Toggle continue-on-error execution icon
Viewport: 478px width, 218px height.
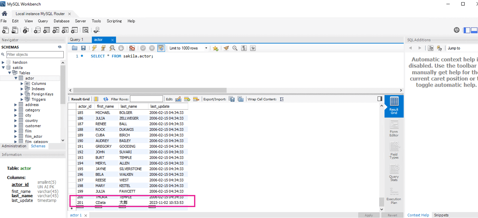132,48
